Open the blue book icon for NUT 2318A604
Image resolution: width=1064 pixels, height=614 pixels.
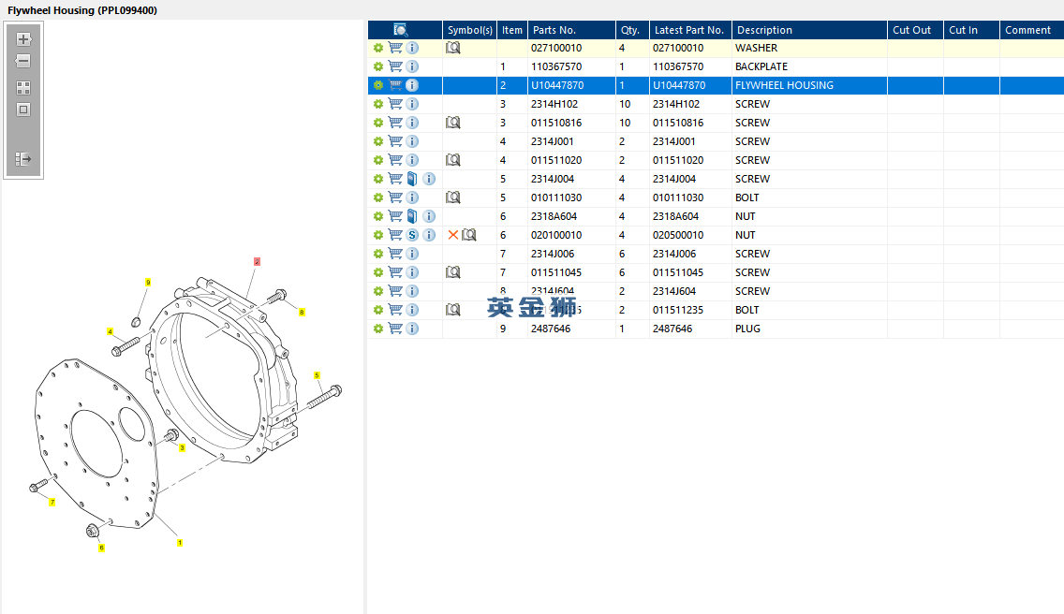click(x=412, y=216)
